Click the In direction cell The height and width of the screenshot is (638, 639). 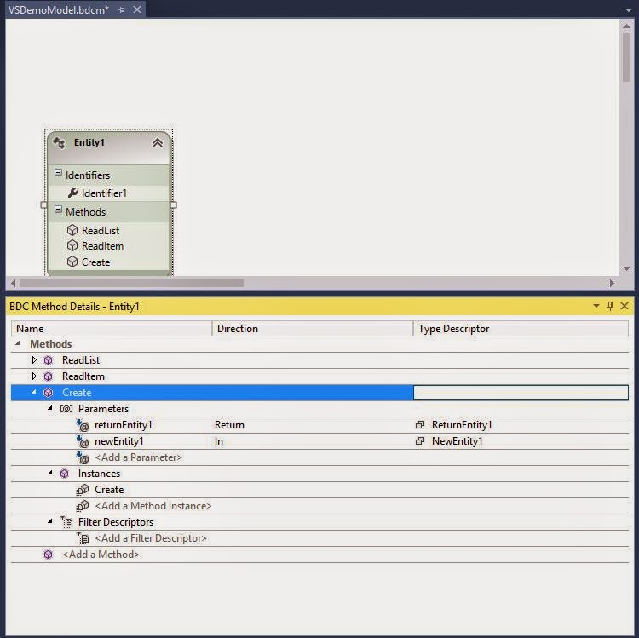[x=219, y=441]
